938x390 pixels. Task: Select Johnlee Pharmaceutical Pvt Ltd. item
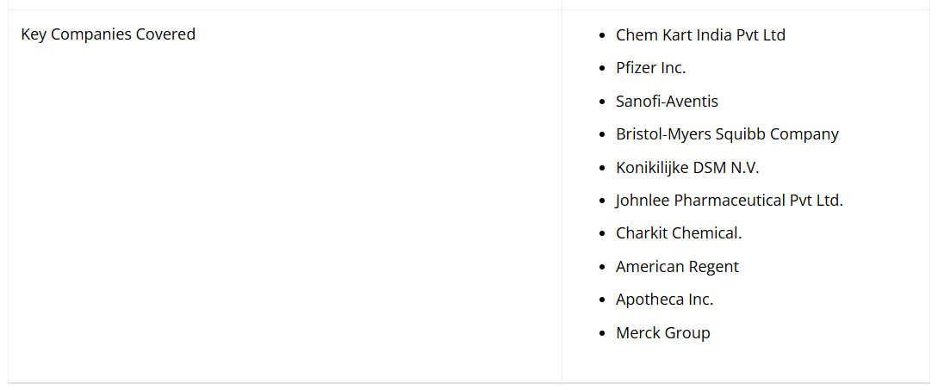[729, 201]
